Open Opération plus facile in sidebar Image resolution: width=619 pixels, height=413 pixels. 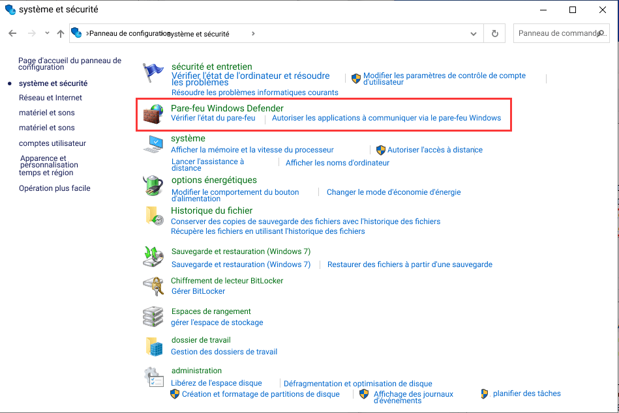point(55,188)
